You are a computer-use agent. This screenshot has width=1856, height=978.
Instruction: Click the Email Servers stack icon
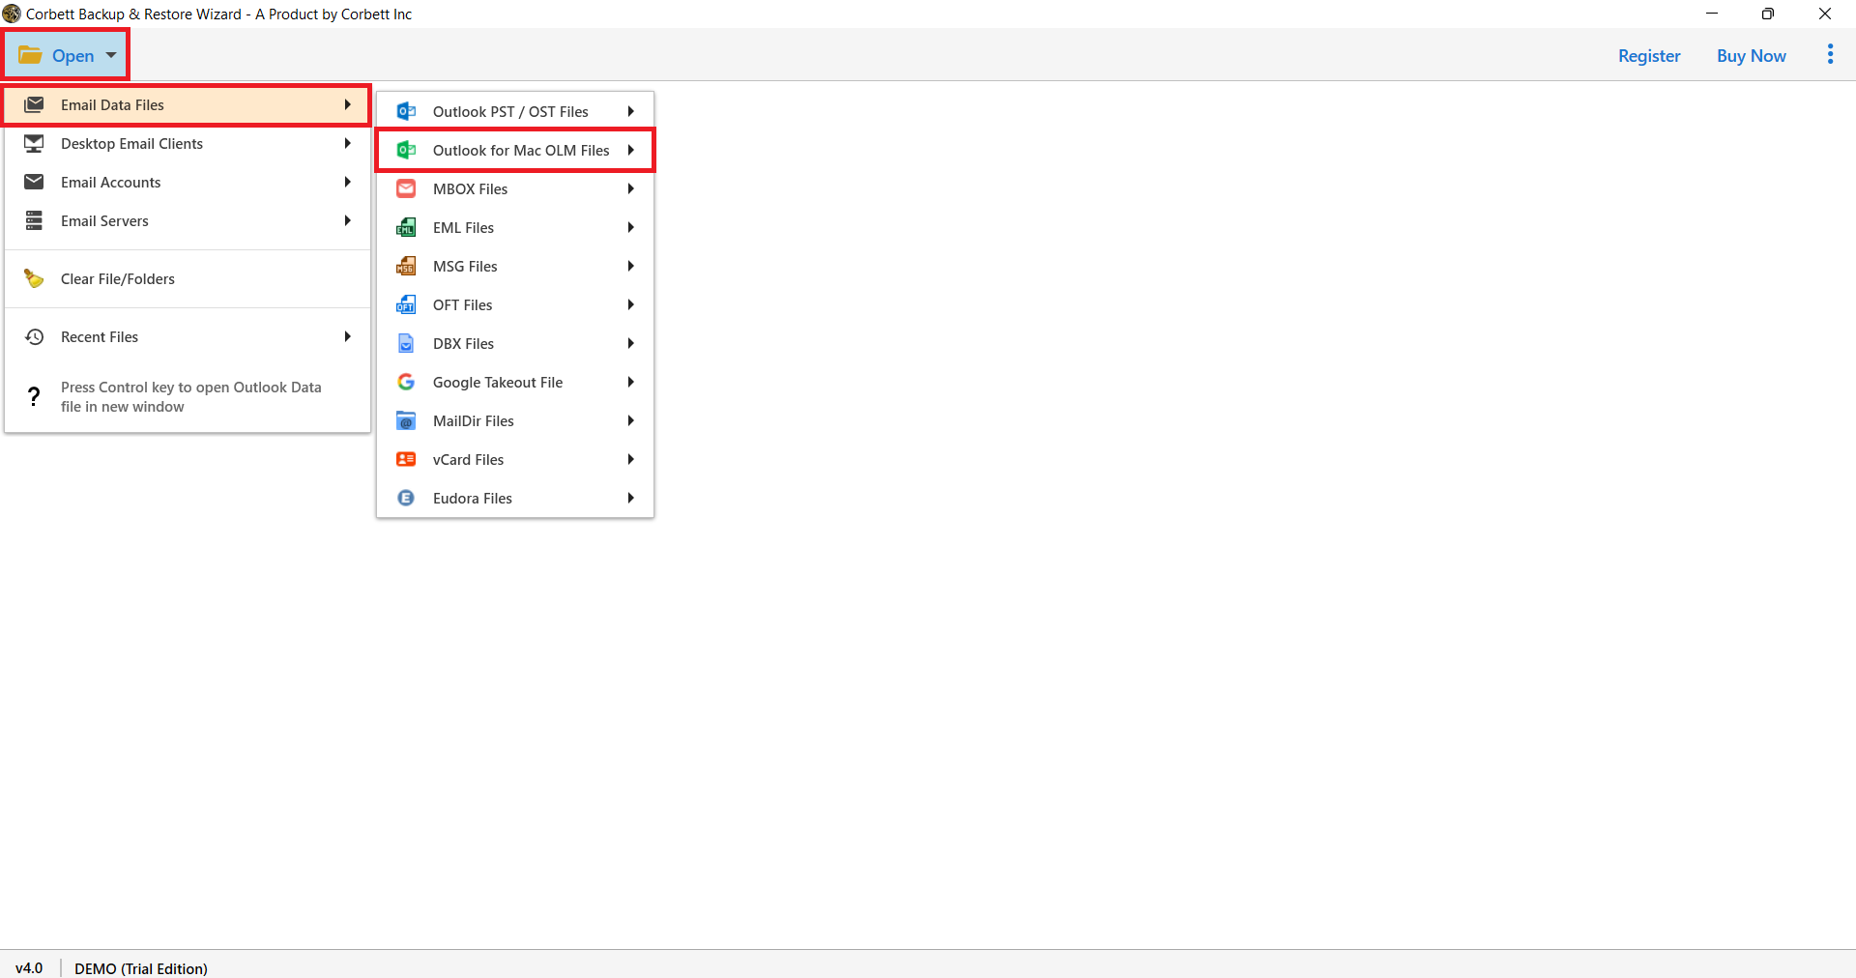click(34, 220)
